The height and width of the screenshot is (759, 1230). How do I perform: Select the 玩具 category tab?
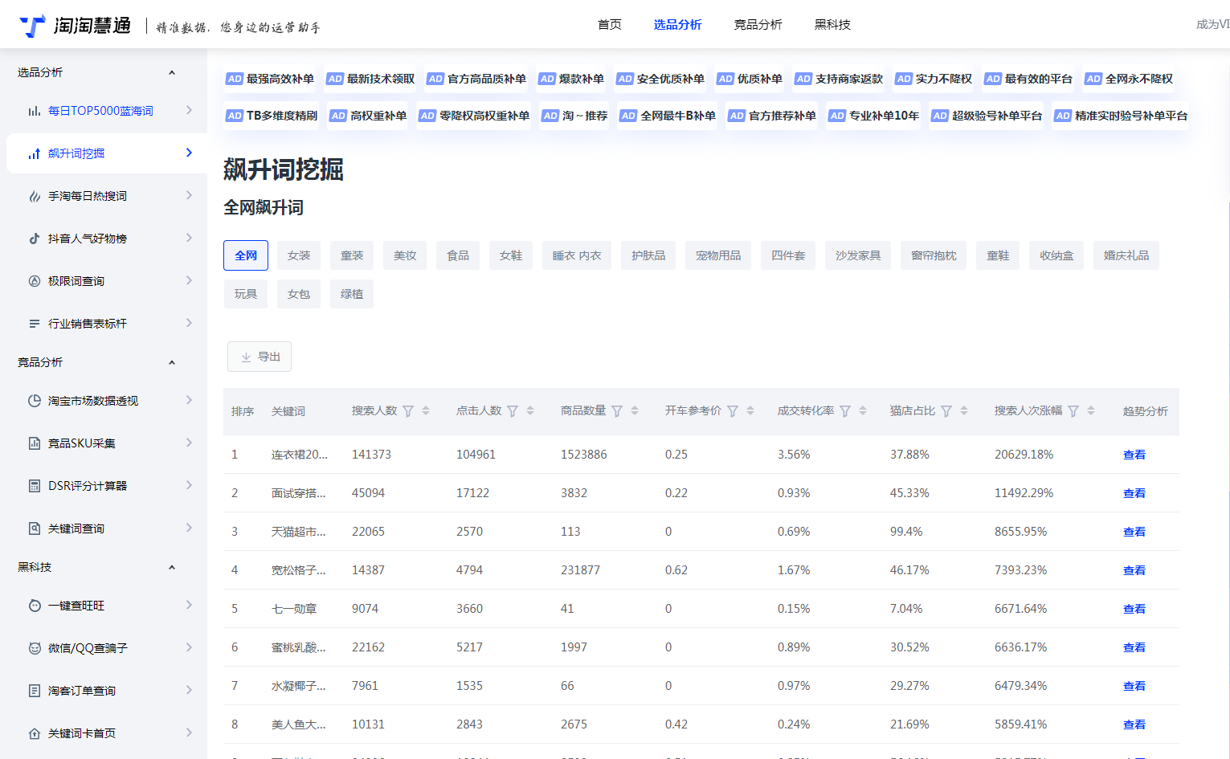click(x=246, y=294)
